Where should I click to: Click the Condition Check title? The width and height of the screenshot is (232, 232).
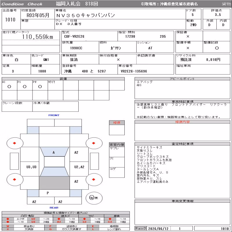coord(22,4)
